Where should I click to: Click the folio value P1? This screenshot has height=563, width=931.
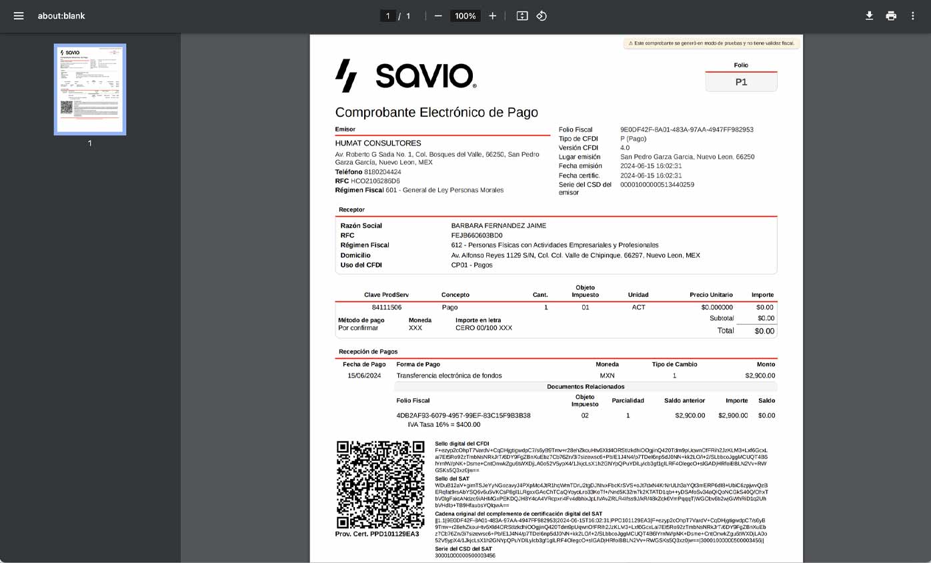click(741, 82)
